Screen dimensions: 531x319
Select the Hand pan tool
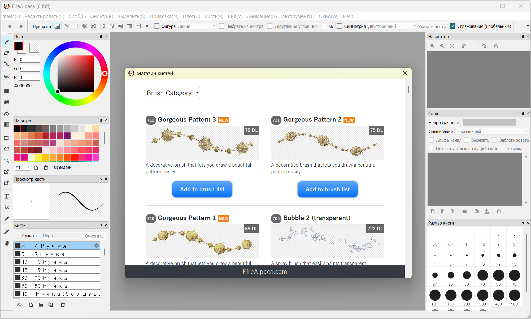[x=7, y=243]
